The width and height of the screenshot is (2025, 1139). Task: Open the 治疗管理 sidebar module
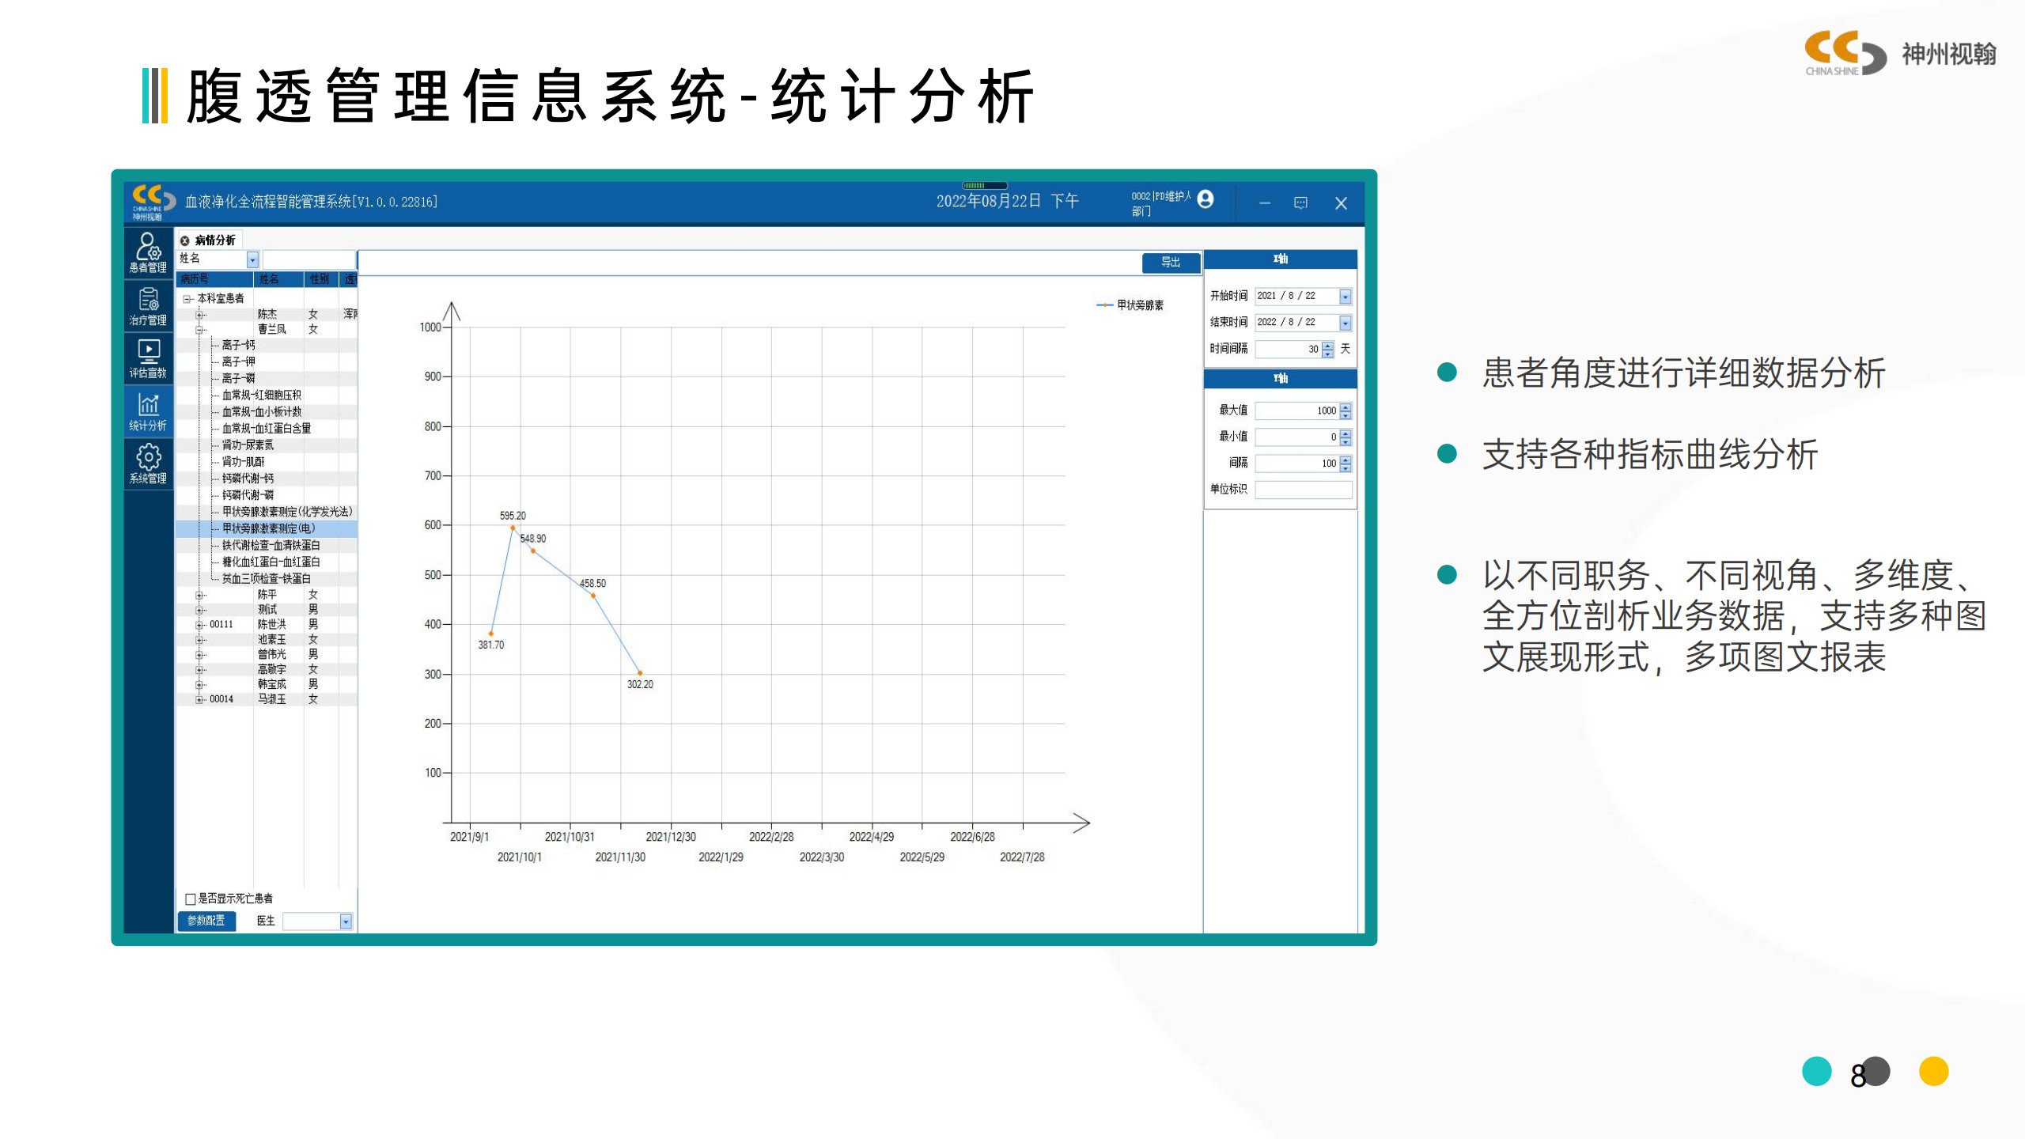coord(148,306)
